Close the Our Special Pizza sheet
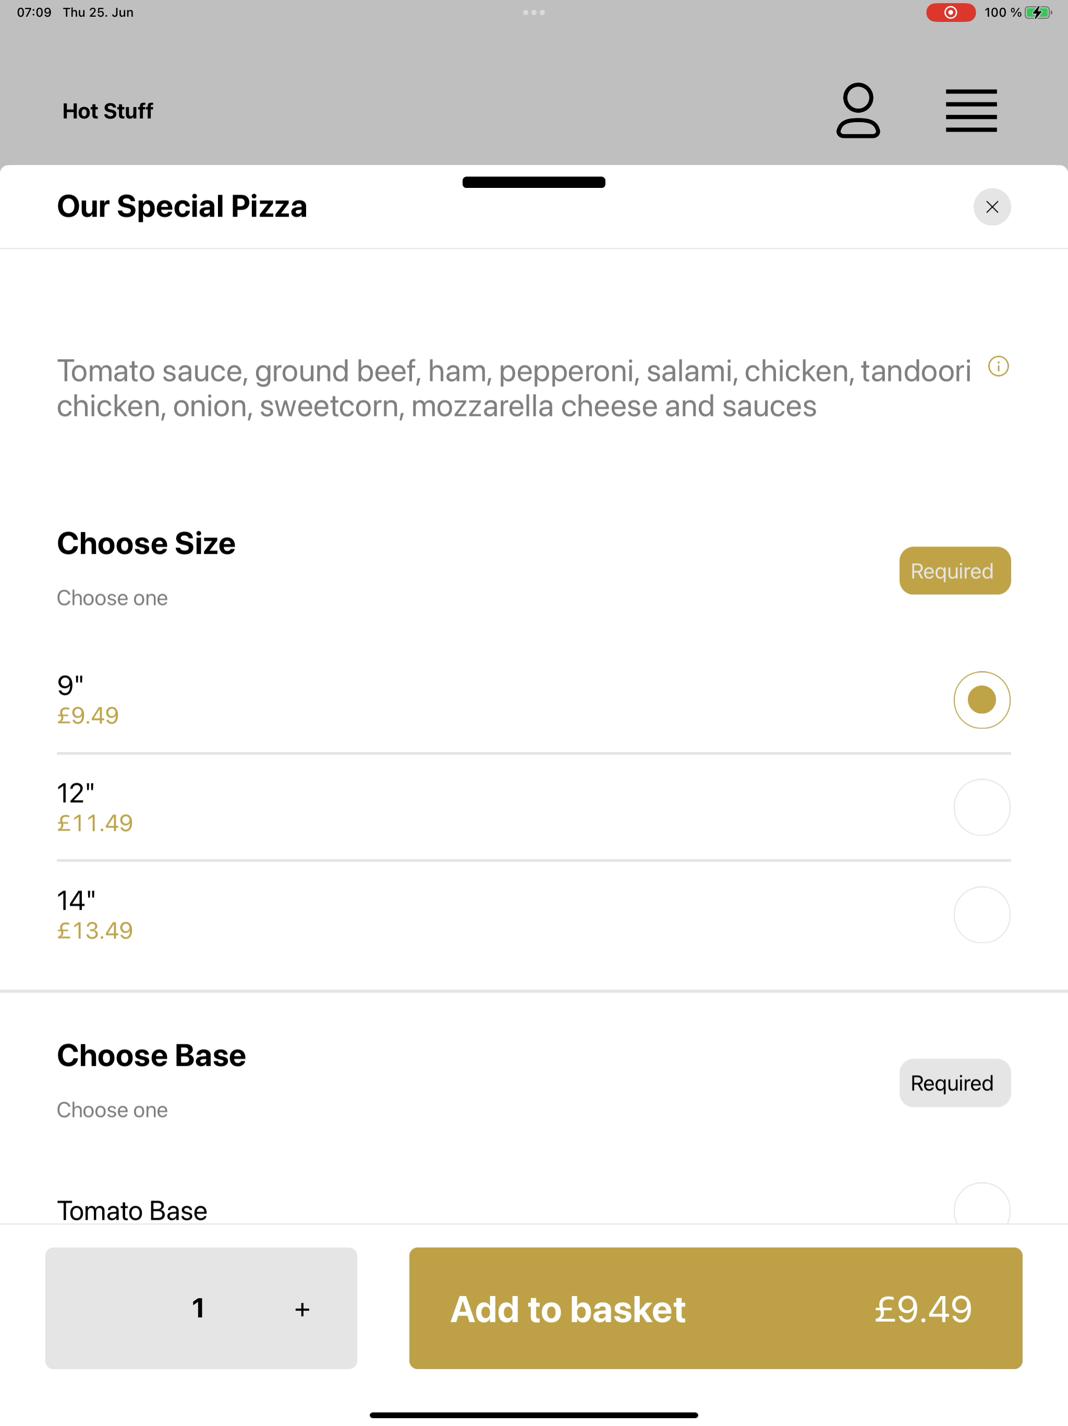 [991, 207]
